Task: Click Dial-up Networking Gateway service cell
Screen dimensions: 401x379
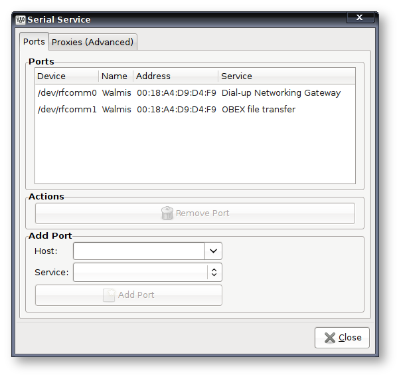Action: point(281,92)
